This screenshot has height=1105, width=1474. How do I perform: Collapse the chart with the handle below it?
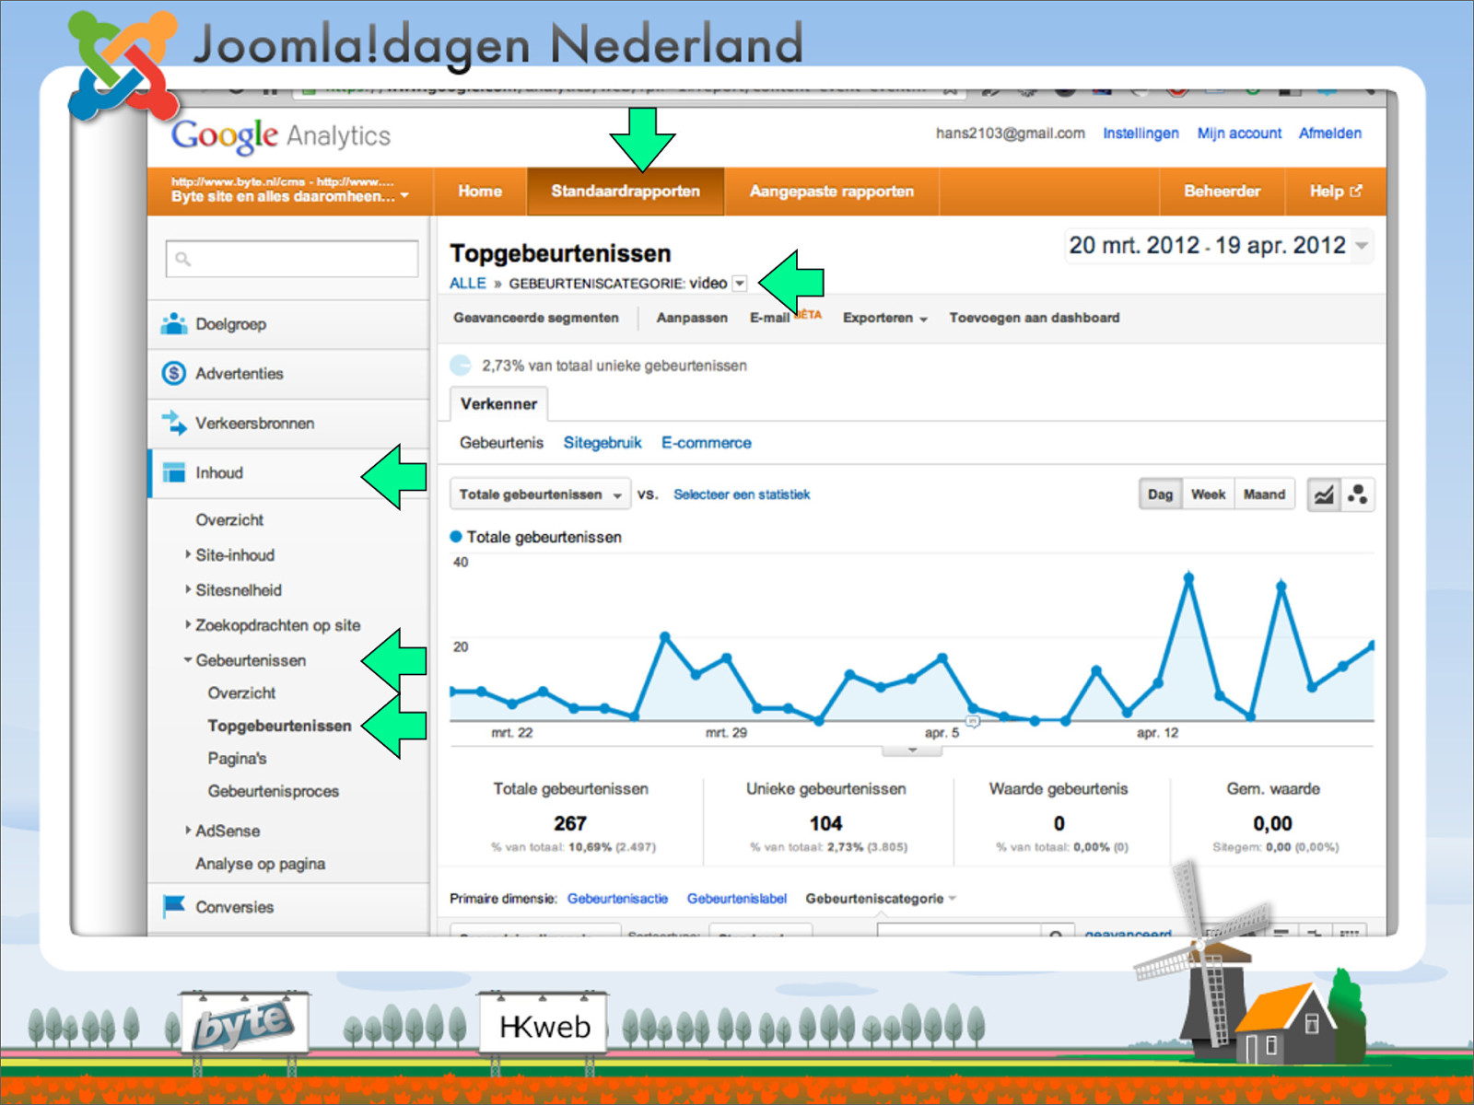click(912, 750)
